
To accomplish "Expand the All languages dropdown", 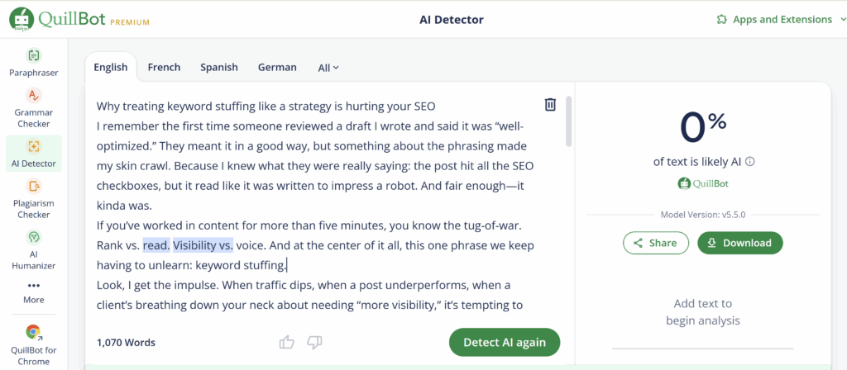I will (x=328, y=68).
